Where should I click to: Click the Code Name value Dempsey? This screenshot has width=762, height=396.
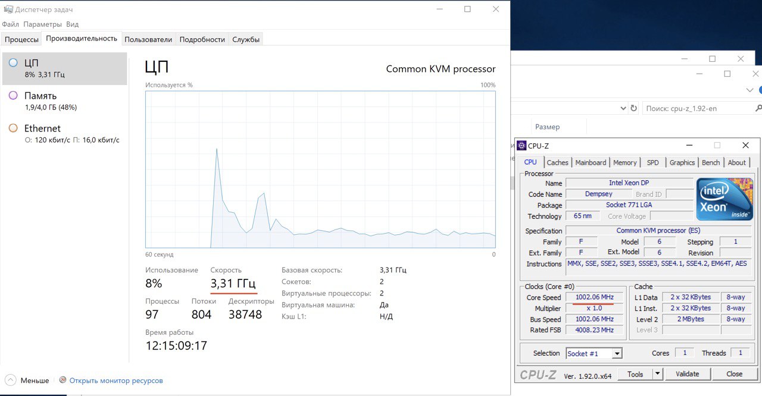pyautogui.click(x=598, y=194)
